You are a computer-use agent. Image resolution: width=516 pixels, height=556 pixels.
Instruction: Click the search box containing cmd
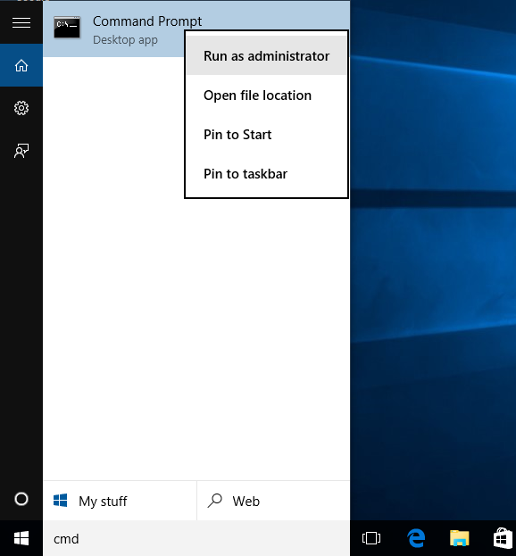(x=196, y=538)
